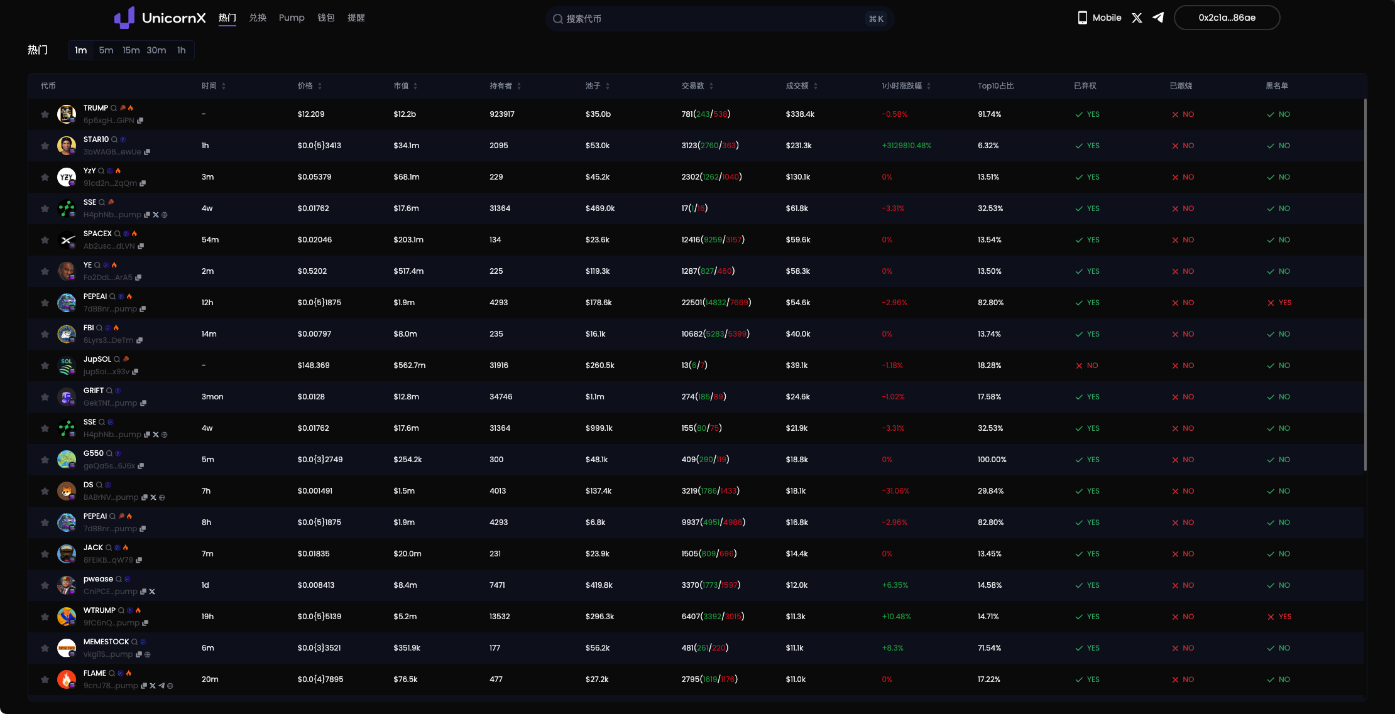
Task: Open the Telegram link in the header
Action: [x=1158, y=18]
